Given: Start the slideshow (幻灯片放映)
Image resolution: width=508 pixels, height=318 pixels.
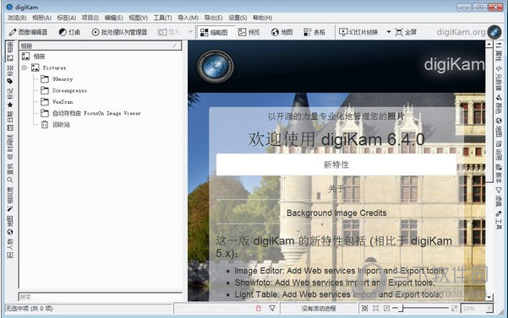Looking at the screenshot, I should [358, 32].
